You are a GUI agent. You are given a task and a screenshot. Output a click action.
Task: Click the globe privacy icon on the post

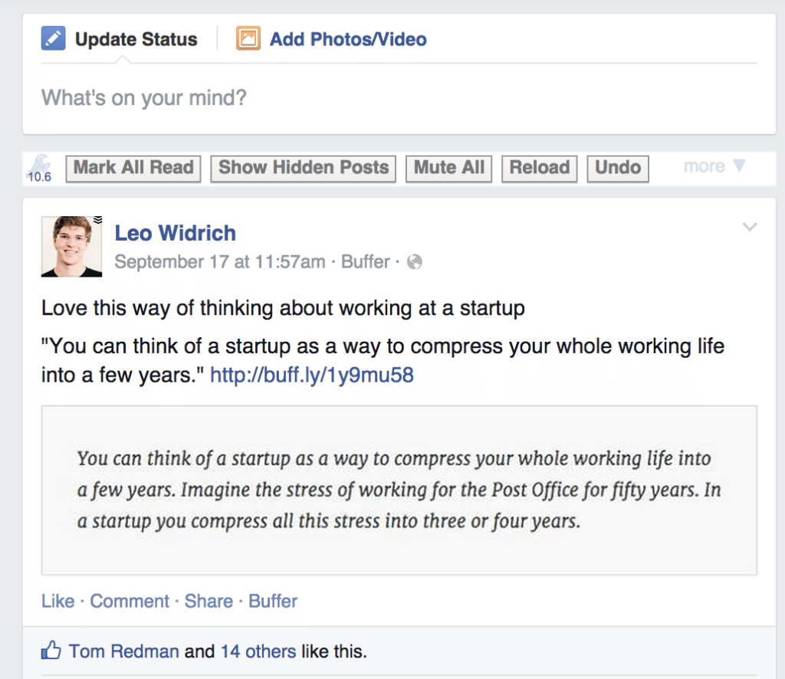click(x=414, y=261)
